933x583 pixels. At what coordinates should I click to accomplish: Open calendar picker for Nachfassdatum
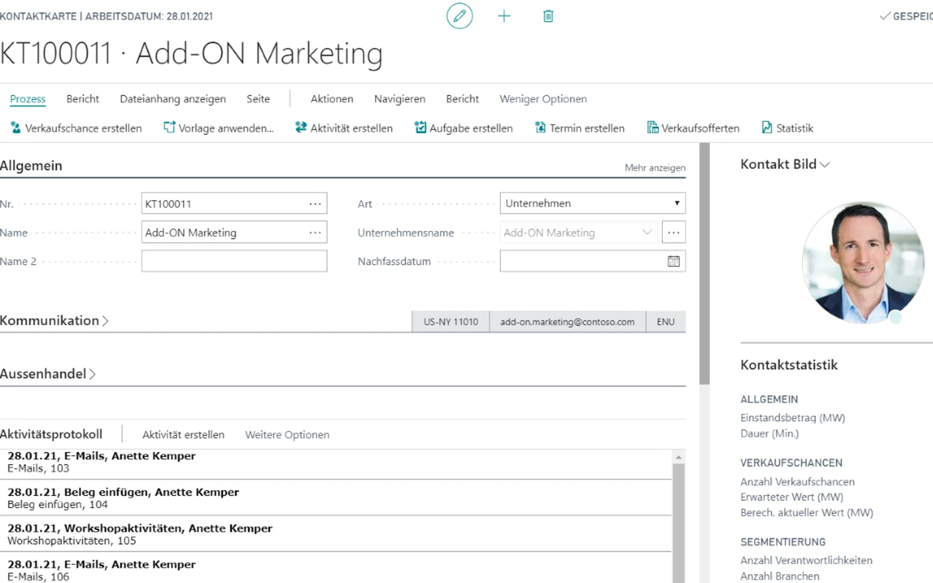click(674, 261)
